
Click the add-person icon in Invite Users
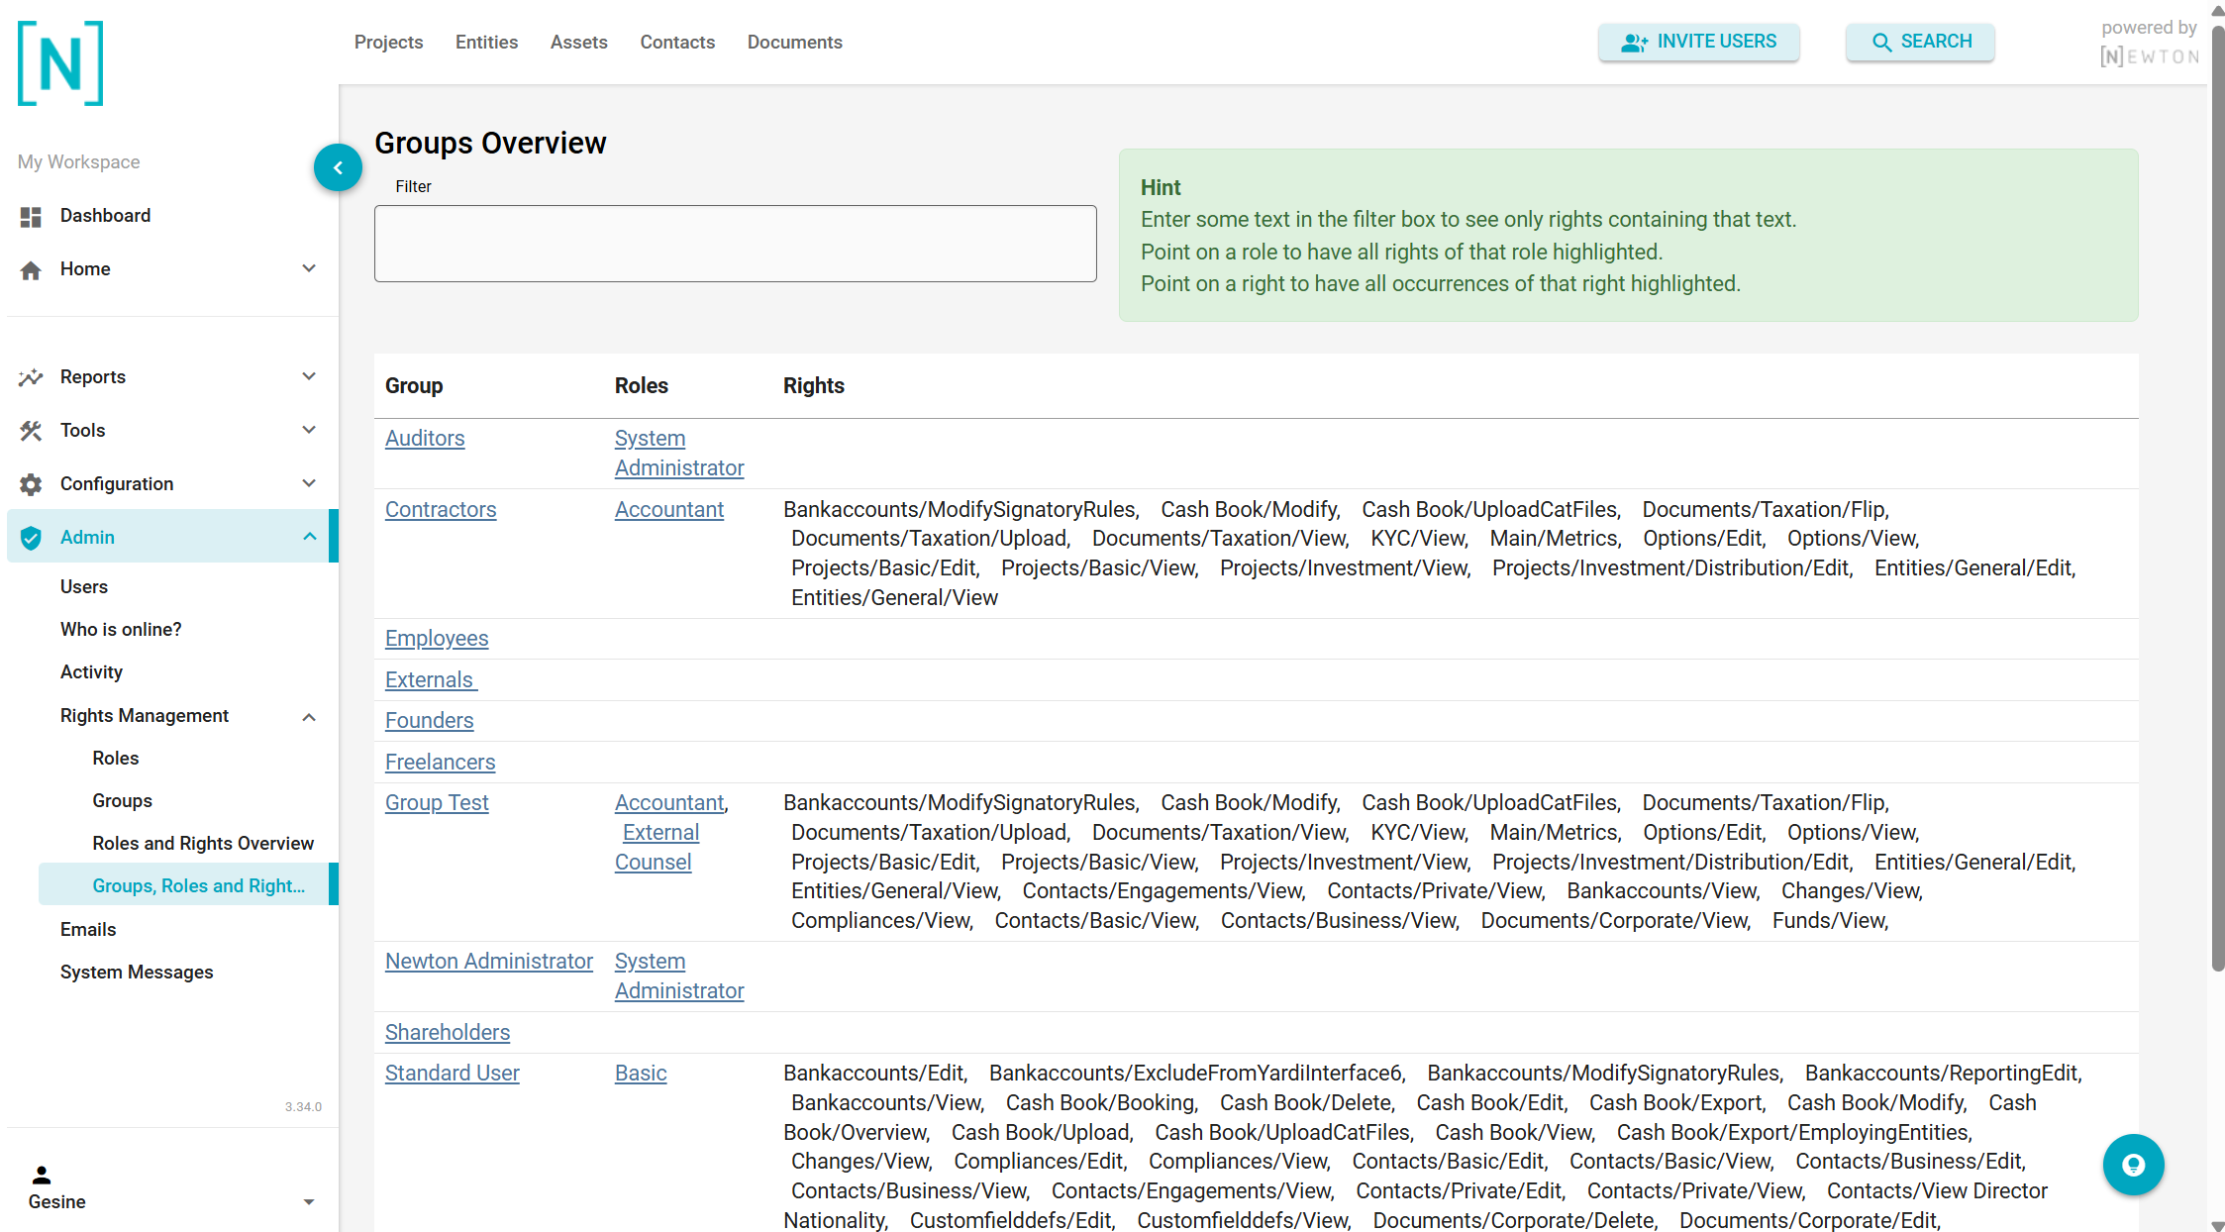(x=1634, y=42)
